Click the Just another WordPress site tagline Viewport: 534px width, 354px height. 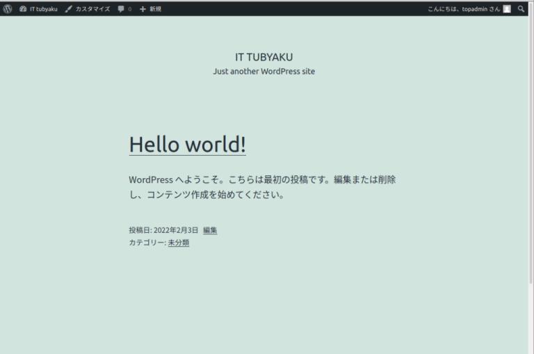click(264, 71)
